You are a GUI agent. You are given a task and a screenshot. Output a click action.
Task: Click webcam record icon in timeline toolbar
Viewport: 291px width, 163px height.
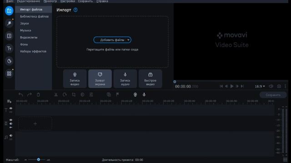click(x=135, y=95)
